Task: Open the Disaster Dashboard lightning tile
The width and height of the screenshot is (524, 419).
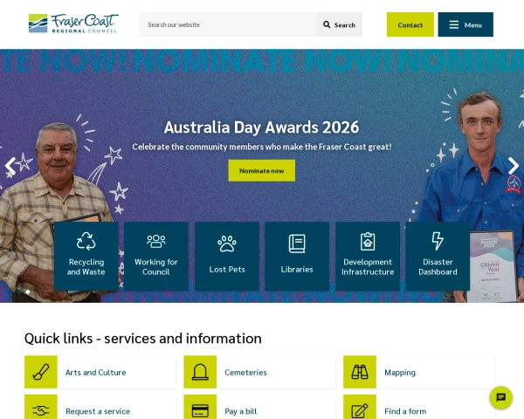Action: point(438,255)
